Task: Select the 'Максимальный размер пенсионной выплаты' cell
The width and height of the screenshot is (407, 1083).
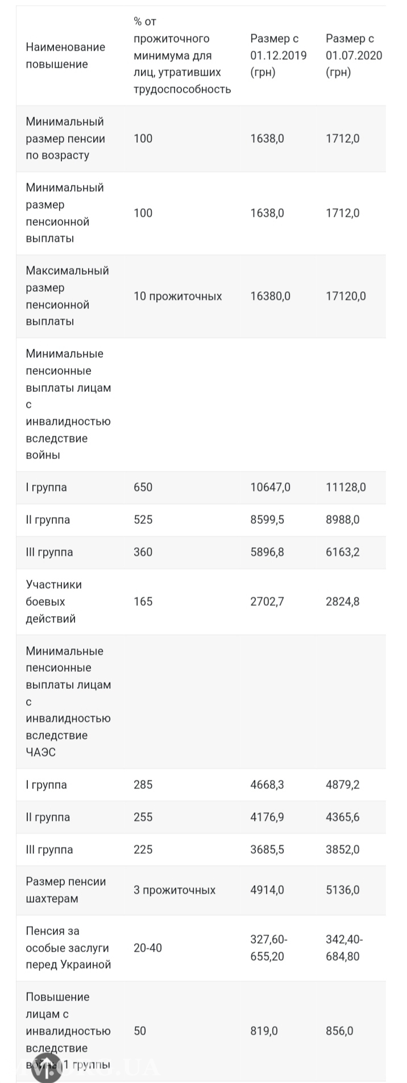Action: click(x=67, y=296)
